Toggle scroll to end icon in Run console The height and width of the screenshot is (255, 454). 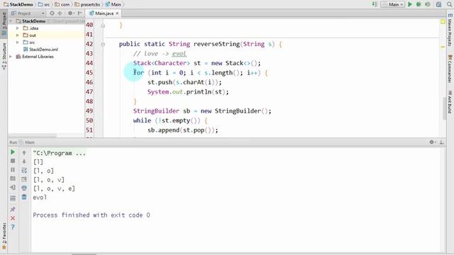(x=24, y=179)
